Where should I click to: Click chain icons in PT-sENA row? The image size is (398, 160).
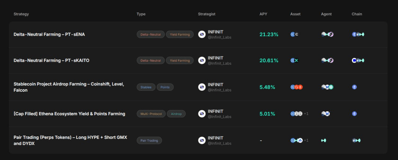click(358, 34)
